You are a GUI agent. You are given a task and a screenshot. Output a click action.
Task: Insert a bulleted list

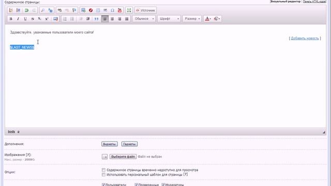(72, 19)
